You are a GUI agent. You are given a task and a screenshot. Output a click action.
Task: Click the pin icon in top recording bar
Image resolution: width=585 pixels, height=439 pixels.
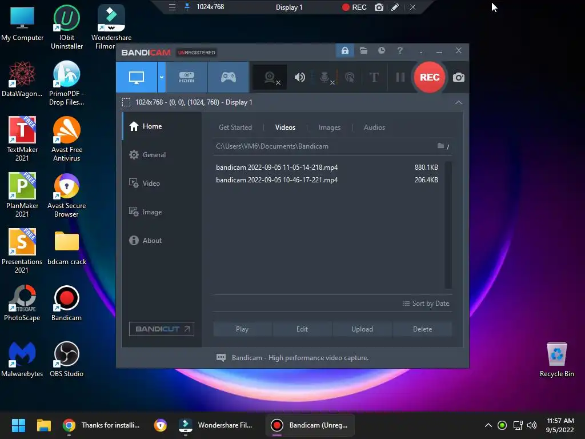pos(187,7)
